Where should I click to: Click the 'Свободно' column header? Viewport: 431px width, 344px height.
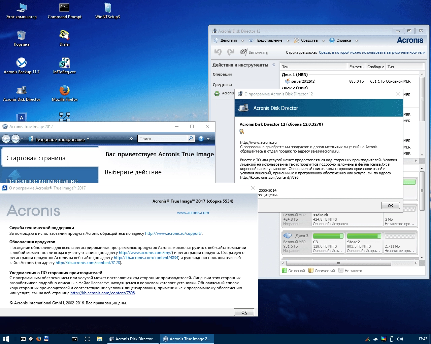[375, 67]
